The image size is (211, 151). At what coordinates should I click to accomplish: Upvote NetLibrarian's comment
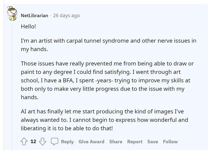(24, 142)
